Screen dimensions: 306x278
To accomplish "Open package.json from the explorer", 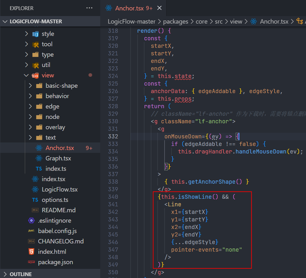I will (x=55, y=262).
